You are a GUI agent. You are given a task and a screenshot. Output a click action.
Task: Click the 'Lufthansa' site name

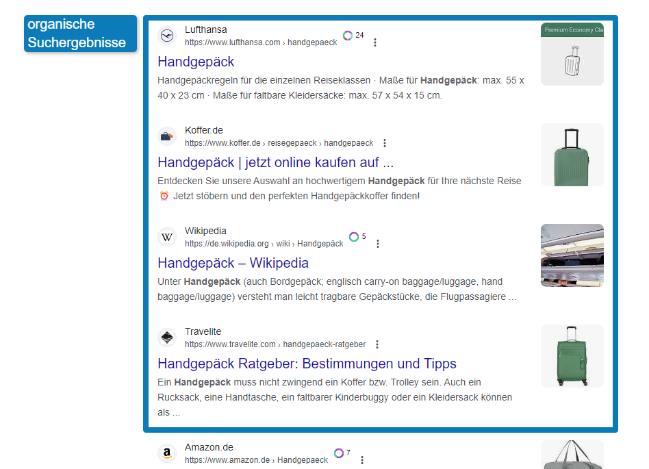(x=205, y=30)
